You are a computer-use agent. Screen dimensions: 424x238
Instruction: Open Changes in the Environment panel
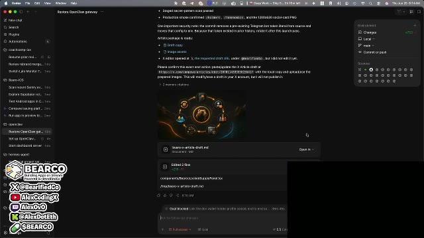(x=387, y=32)
